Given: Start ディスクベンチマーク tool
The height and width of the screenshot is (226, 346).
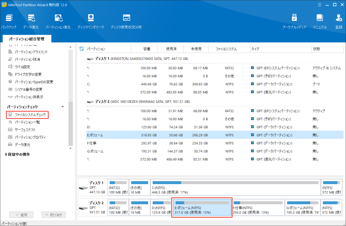Looking at the screenshot, I should tap(91, 21).
